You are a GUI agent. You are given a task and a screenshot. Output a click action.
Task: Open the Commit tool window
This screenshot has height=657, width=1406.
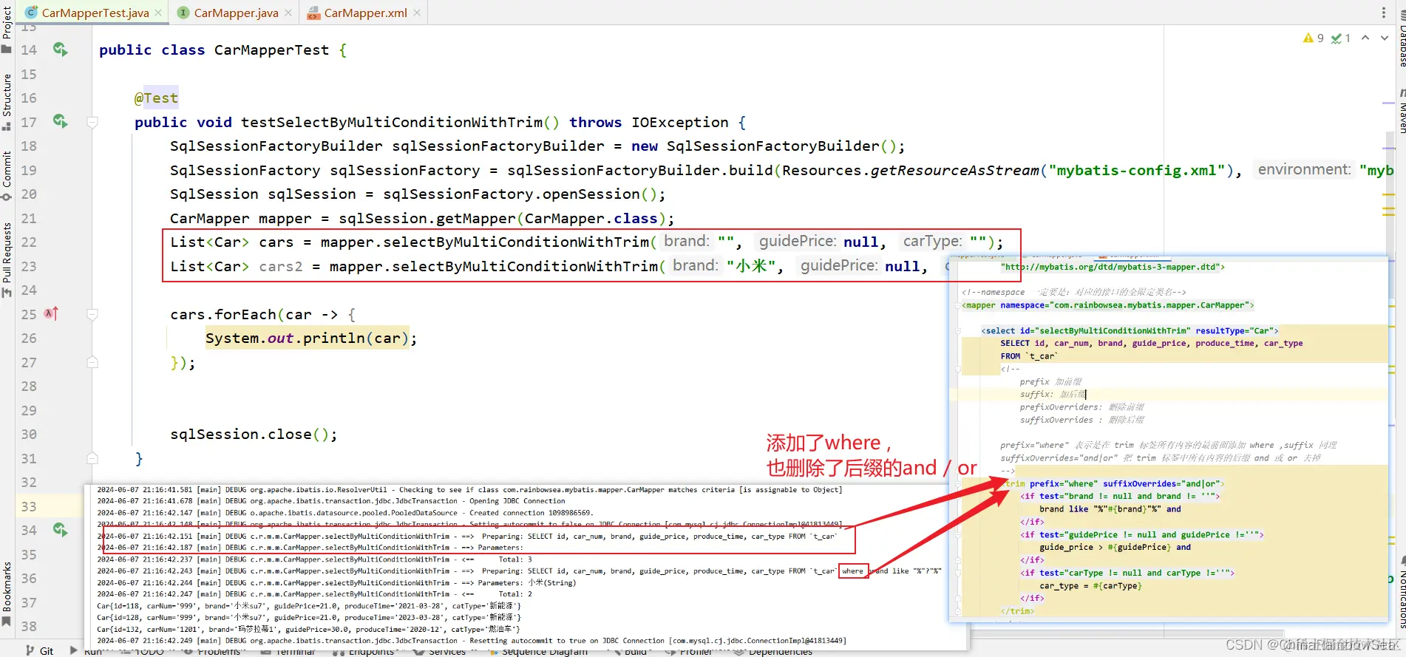7,176
